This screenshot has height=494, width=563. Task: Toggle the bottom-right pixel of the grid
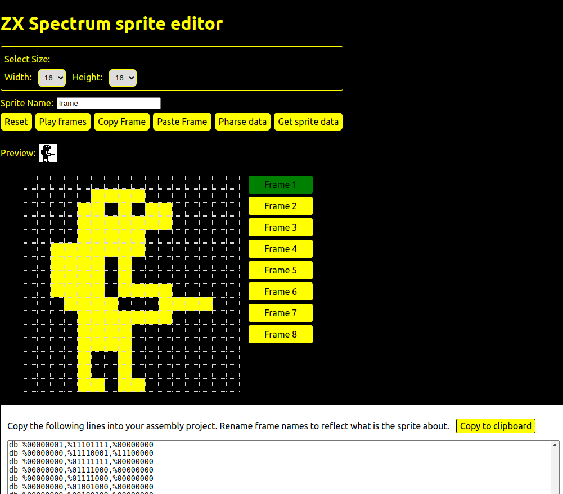pos(233,385)
